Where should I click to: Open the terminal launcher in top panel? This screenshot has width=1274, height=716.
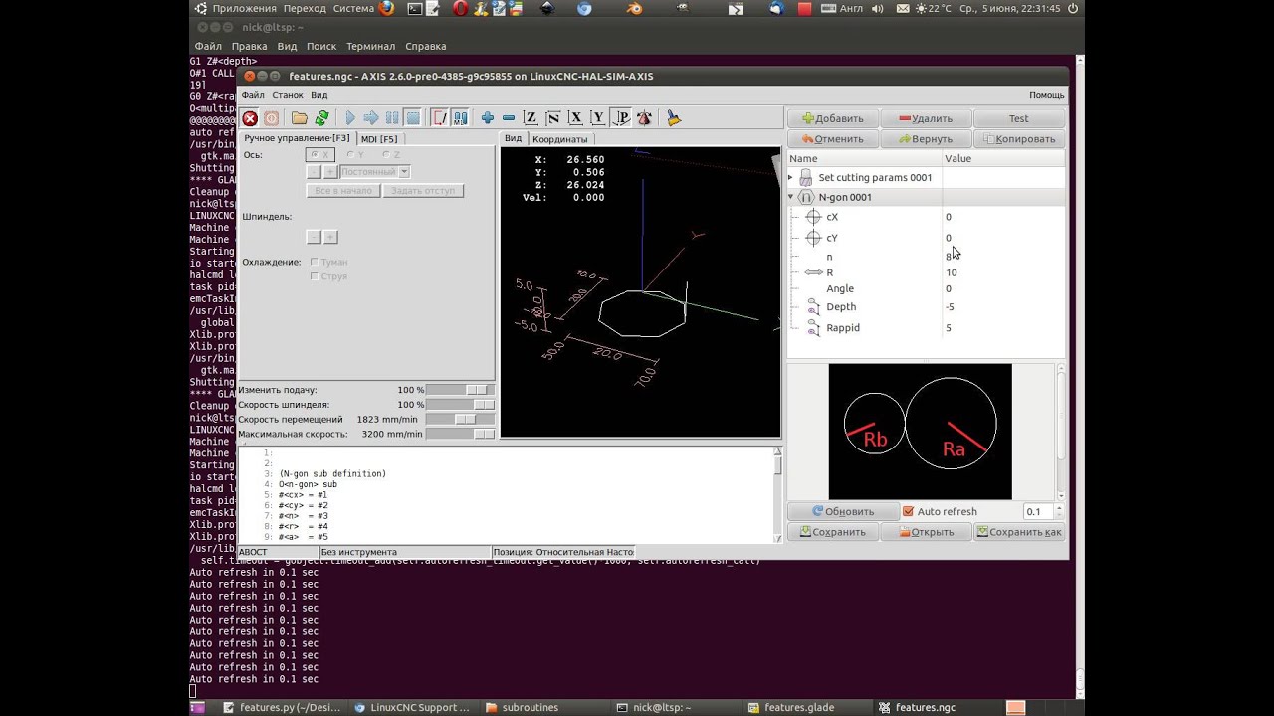pos(415,8)
